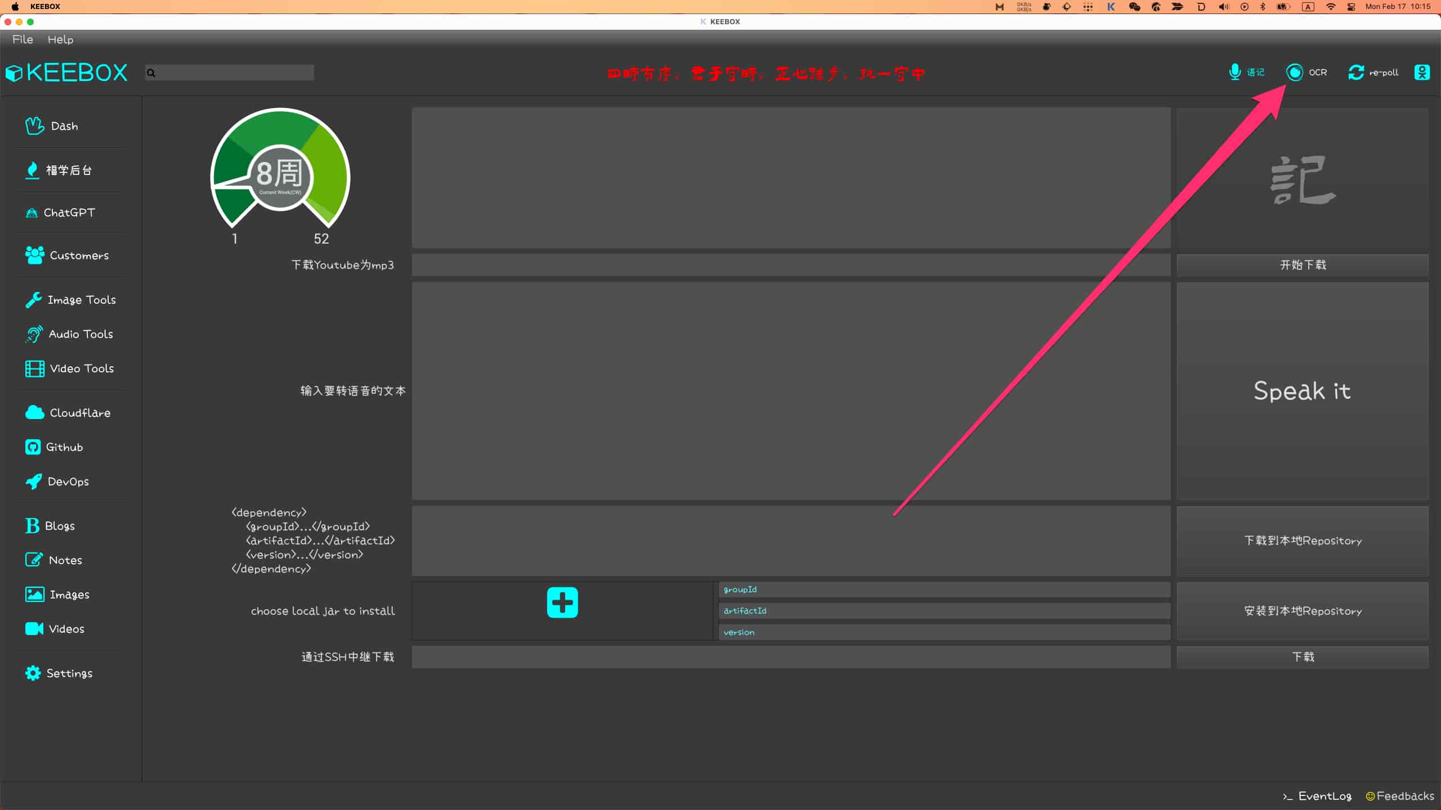Click the 記 note tile
Viewport: 1441px width, 810px height.
coord(1303,178)
